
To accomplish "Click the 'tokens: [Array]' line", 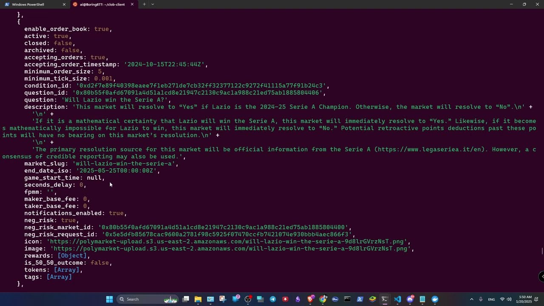I will pos(54,270).
